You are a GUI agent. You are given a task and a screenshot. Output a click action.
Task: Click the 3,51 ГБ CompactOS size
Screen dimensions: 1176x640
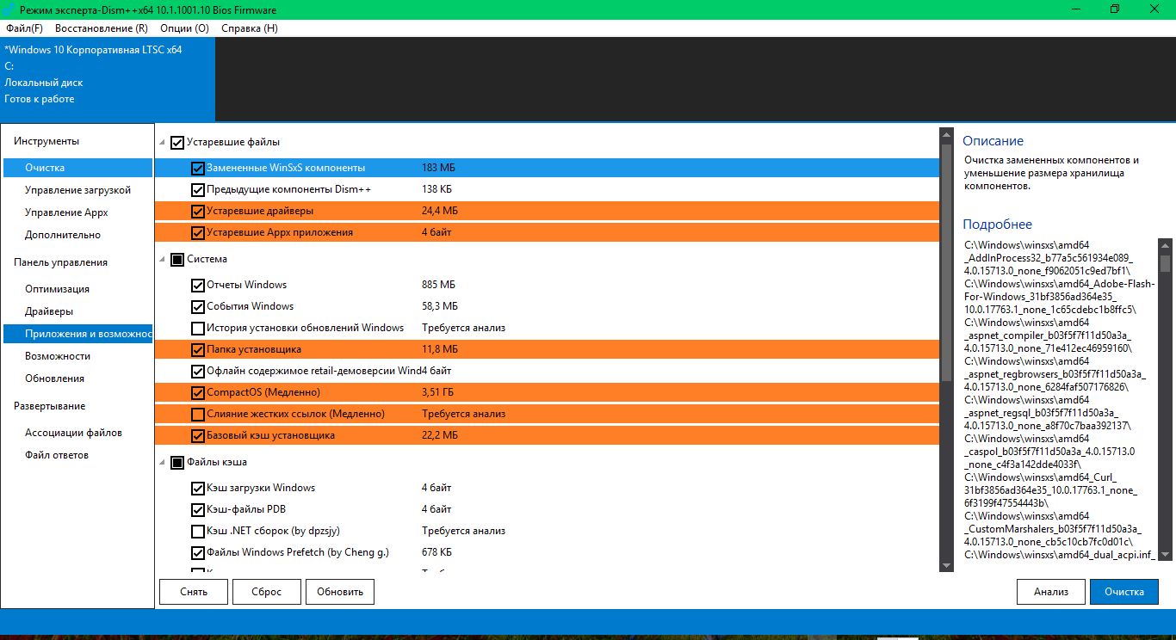coord(439,392)
